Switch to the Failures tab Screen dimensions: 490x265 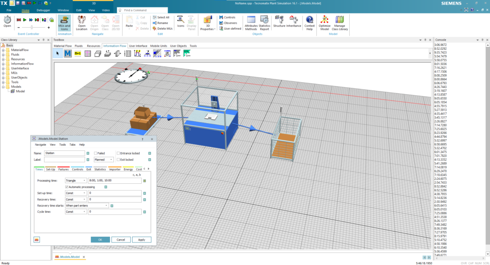coord(64,169)
